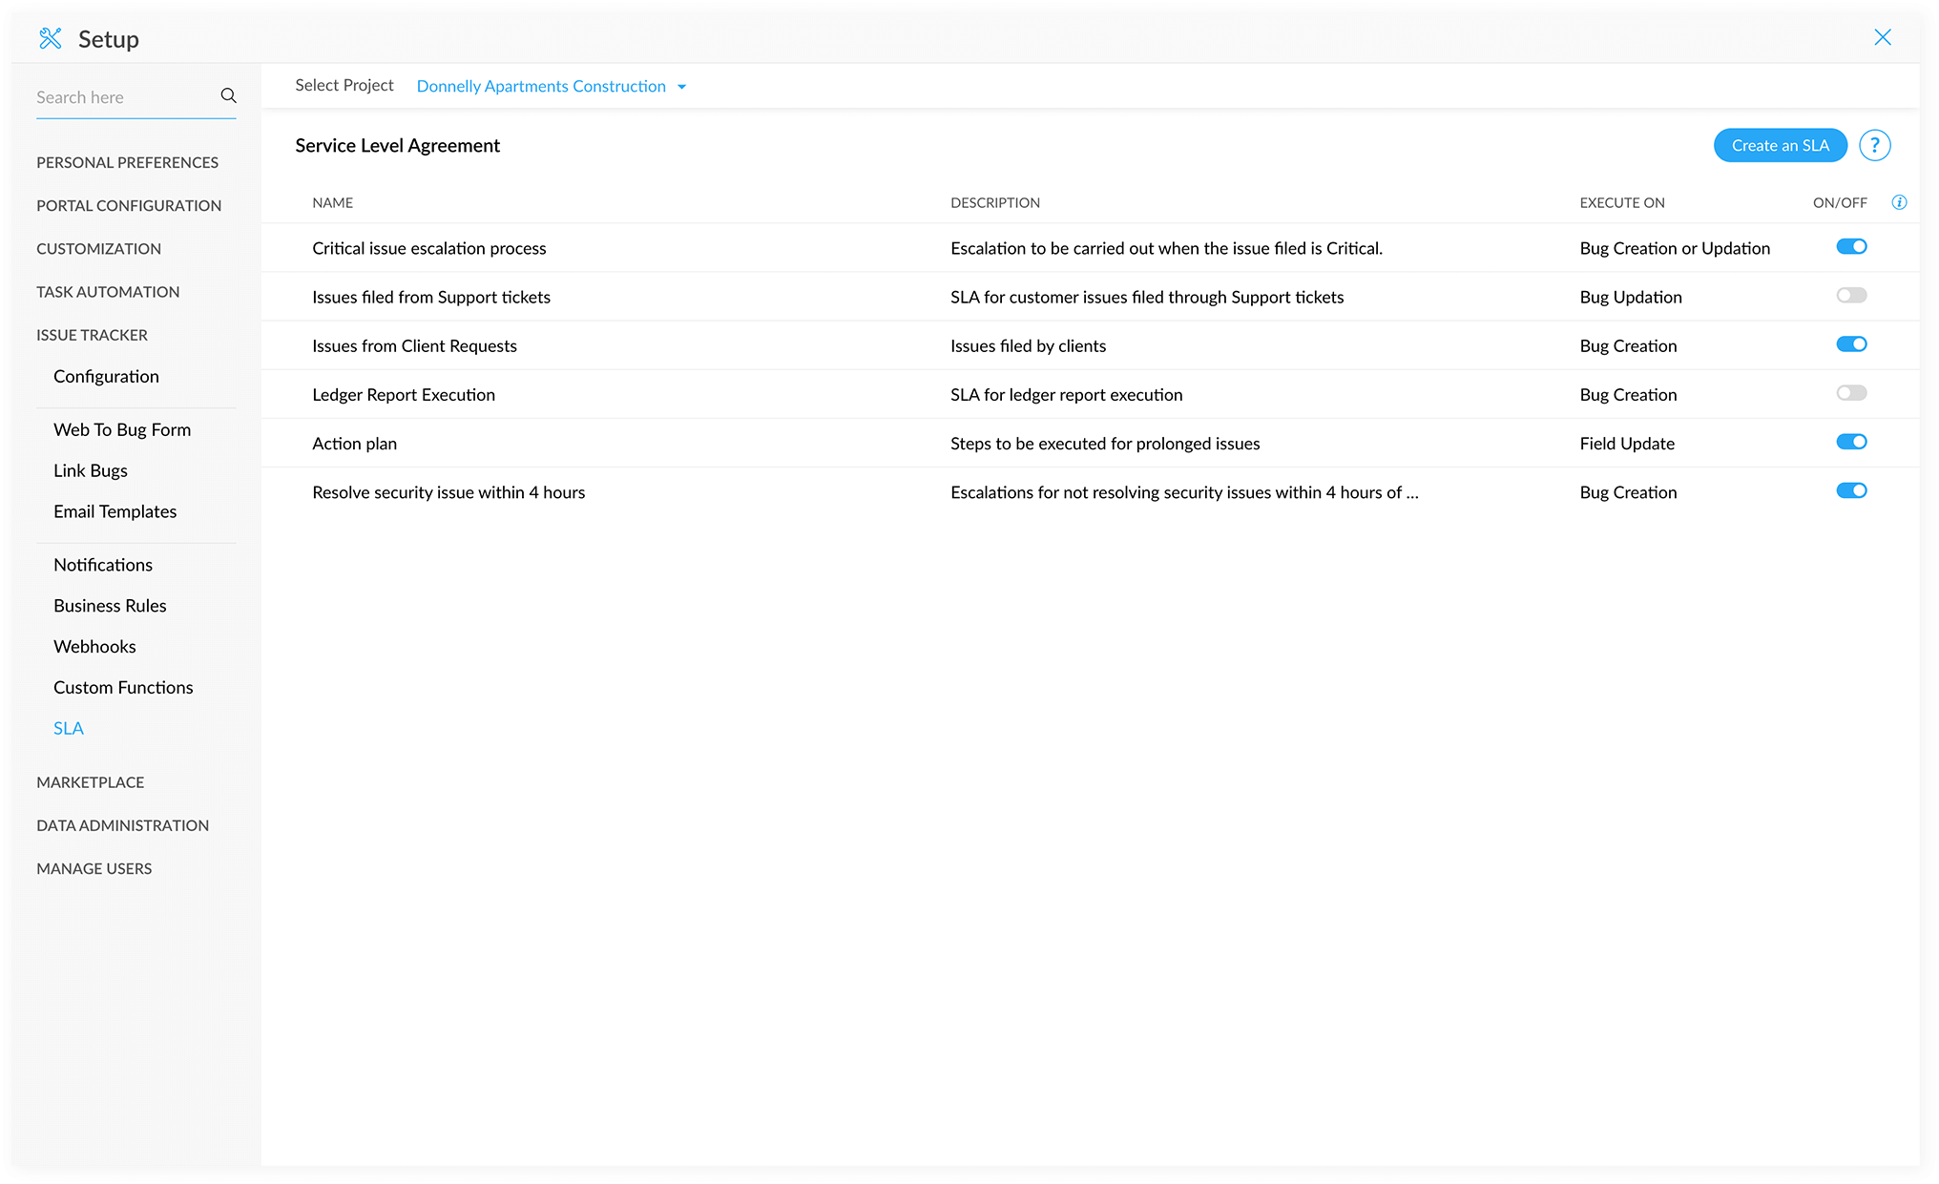Enable Issues filed from Support tickets SLA
Viewport: 1939px width, 1184px height.
(x=1851, y=296)
